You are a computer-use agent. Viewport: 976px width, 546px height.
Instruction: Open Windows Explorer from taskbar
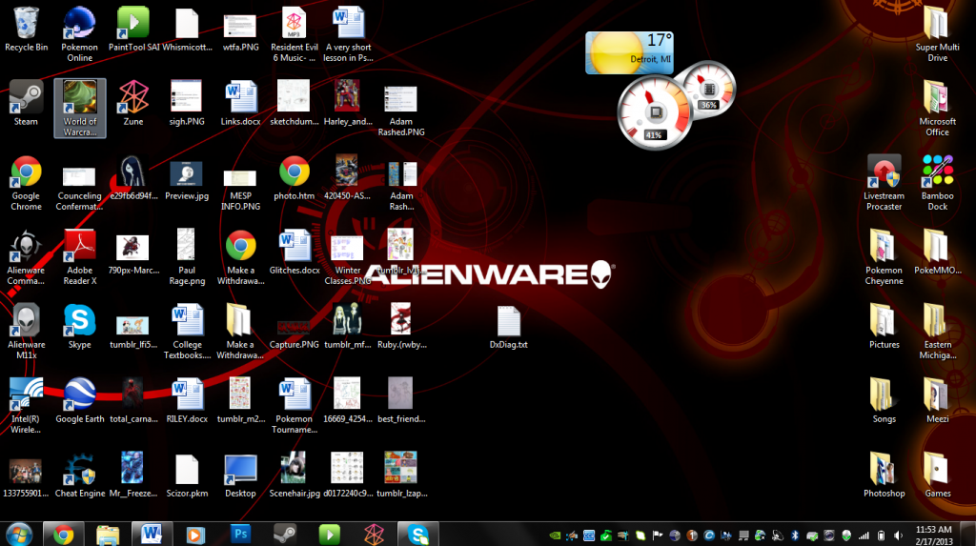coord(107,535)
